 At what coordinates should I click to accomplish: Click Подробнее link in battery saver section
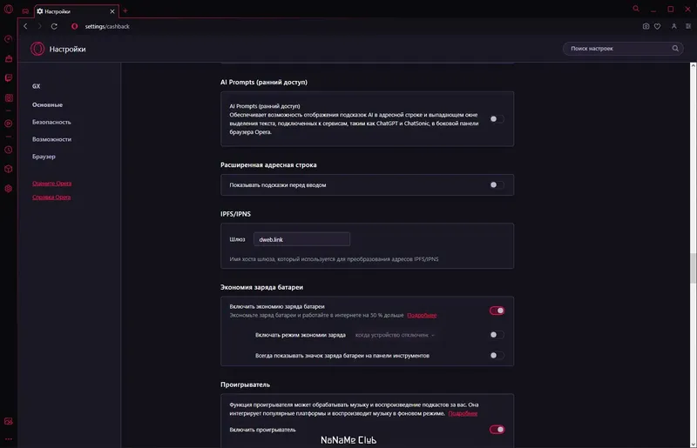[x=422, y=315]
